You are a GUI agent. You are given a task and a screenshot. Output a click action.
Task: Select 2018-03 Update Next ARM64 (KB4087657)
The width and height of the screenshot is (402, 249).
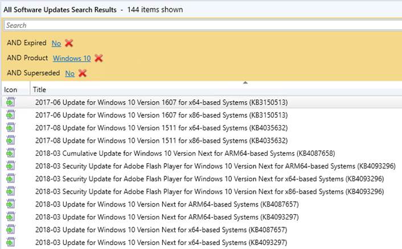point(167,204)
